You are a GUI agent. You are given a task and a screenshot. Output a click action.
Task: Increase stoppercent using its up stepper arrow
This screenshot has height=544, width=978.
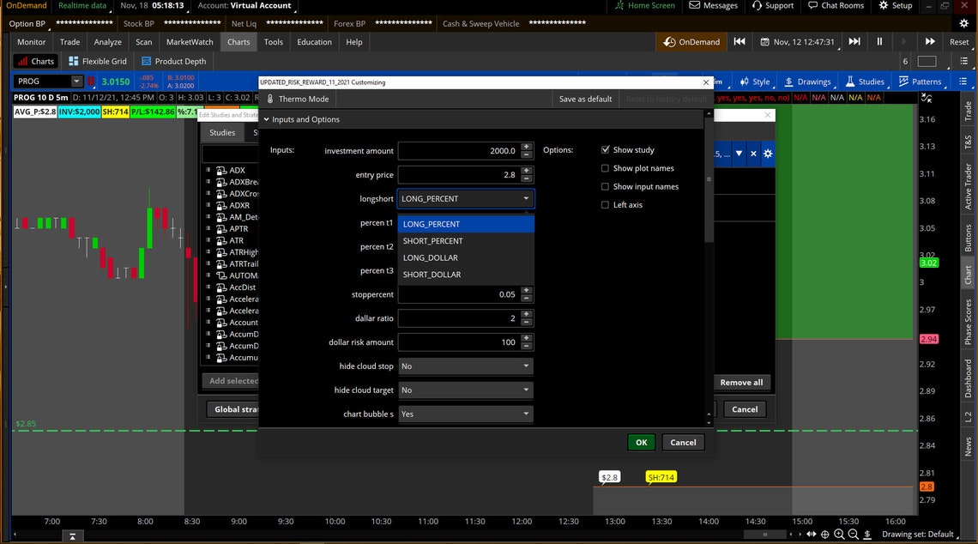[525, 291]
